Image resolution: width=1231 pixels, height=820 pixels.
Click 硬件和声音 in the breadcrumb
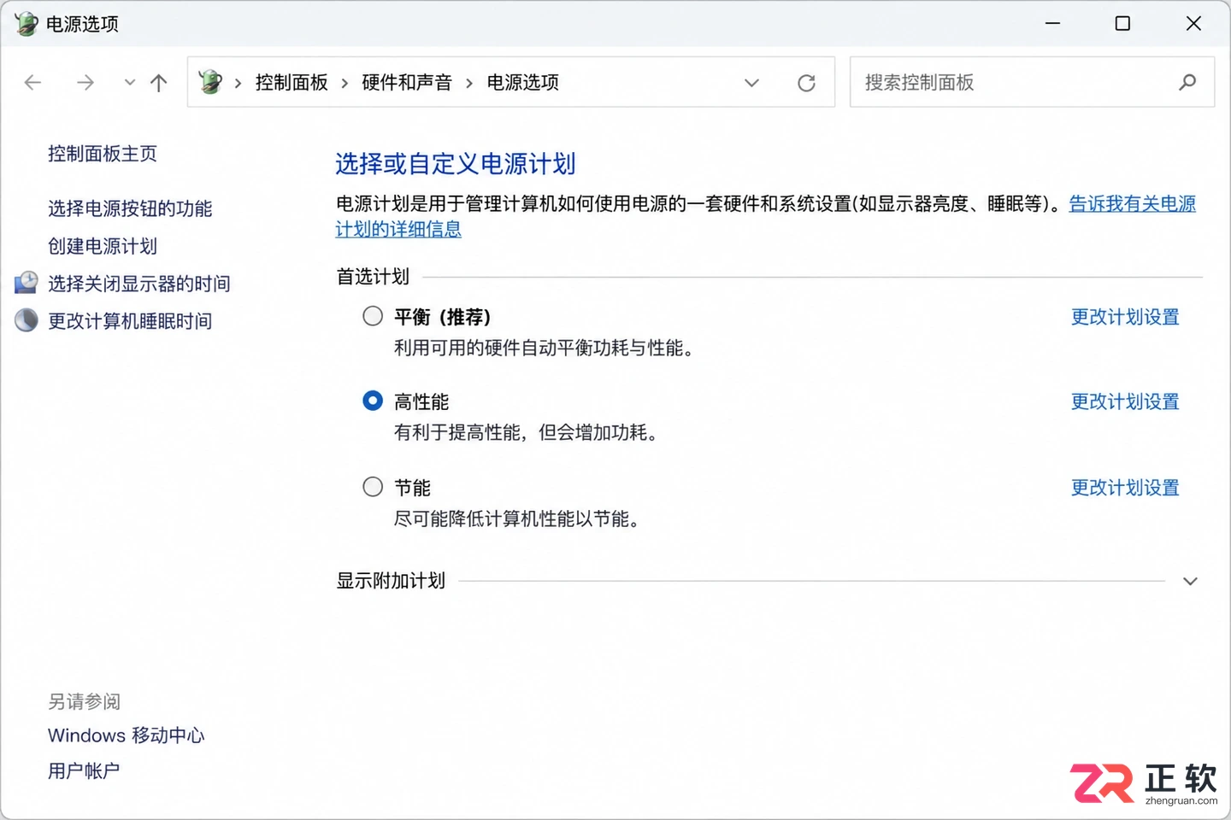pyautogui.click(x=407, y=83)
